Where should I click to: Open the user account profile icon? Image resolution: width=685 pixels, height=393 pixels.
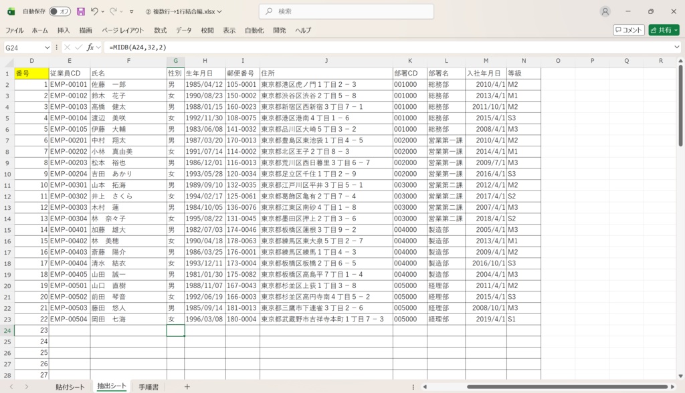coord(605,12)
